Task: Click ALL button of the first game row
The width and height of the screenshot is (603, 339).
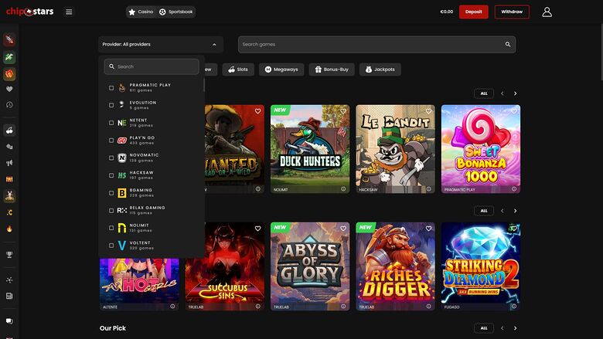Action: coord(484,93)
